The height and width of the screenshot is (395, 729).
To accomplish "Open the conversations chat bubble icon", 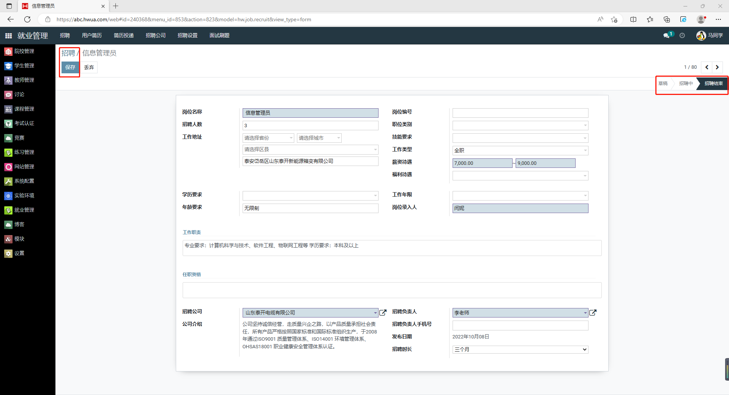I will click(x=666, y=35).
